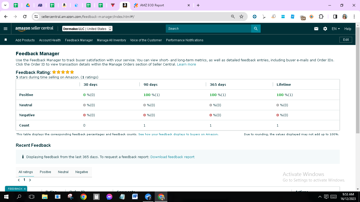The image size is (360, 202).
Task: Switch to the Google Drive tab
Action: click(x=28, y=5)
